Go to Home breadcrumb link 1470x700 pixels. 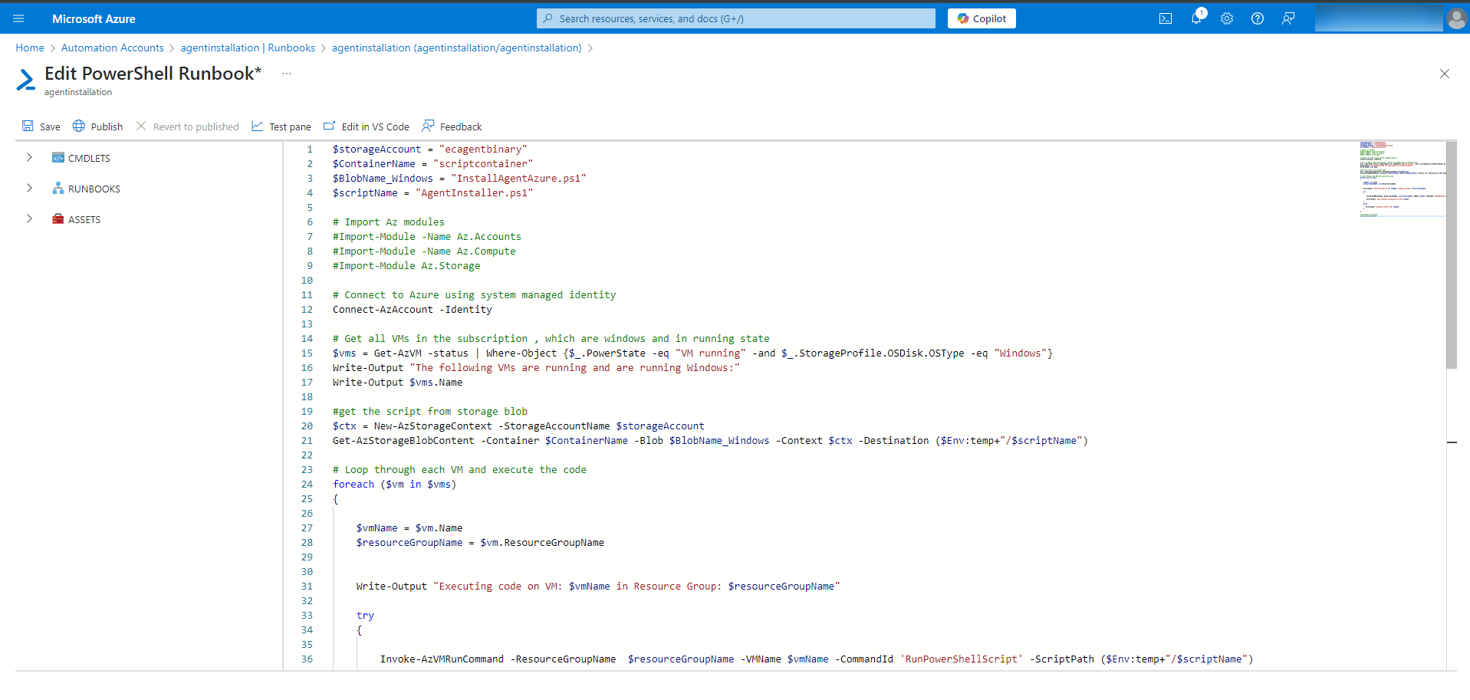click(x=30, y=48)
